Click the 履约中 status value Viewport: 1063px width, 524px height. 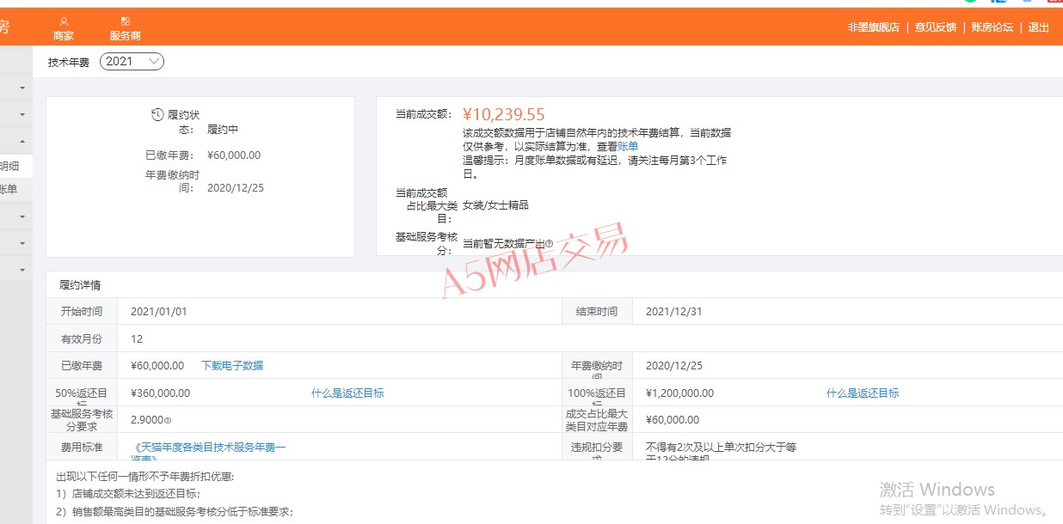pos(223,131)
